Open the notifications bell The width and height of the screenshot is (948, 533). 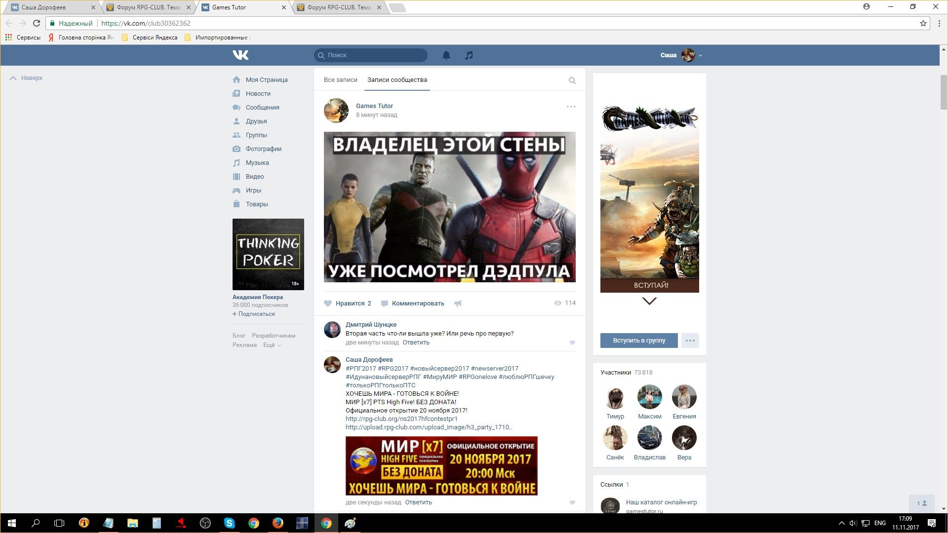446,55
